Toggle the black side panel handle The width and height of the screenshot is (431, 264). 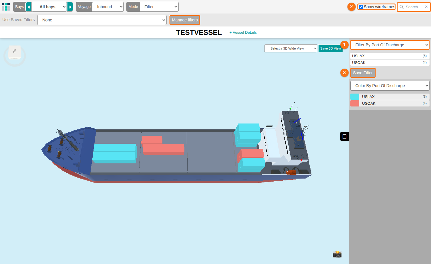(345, 136)
